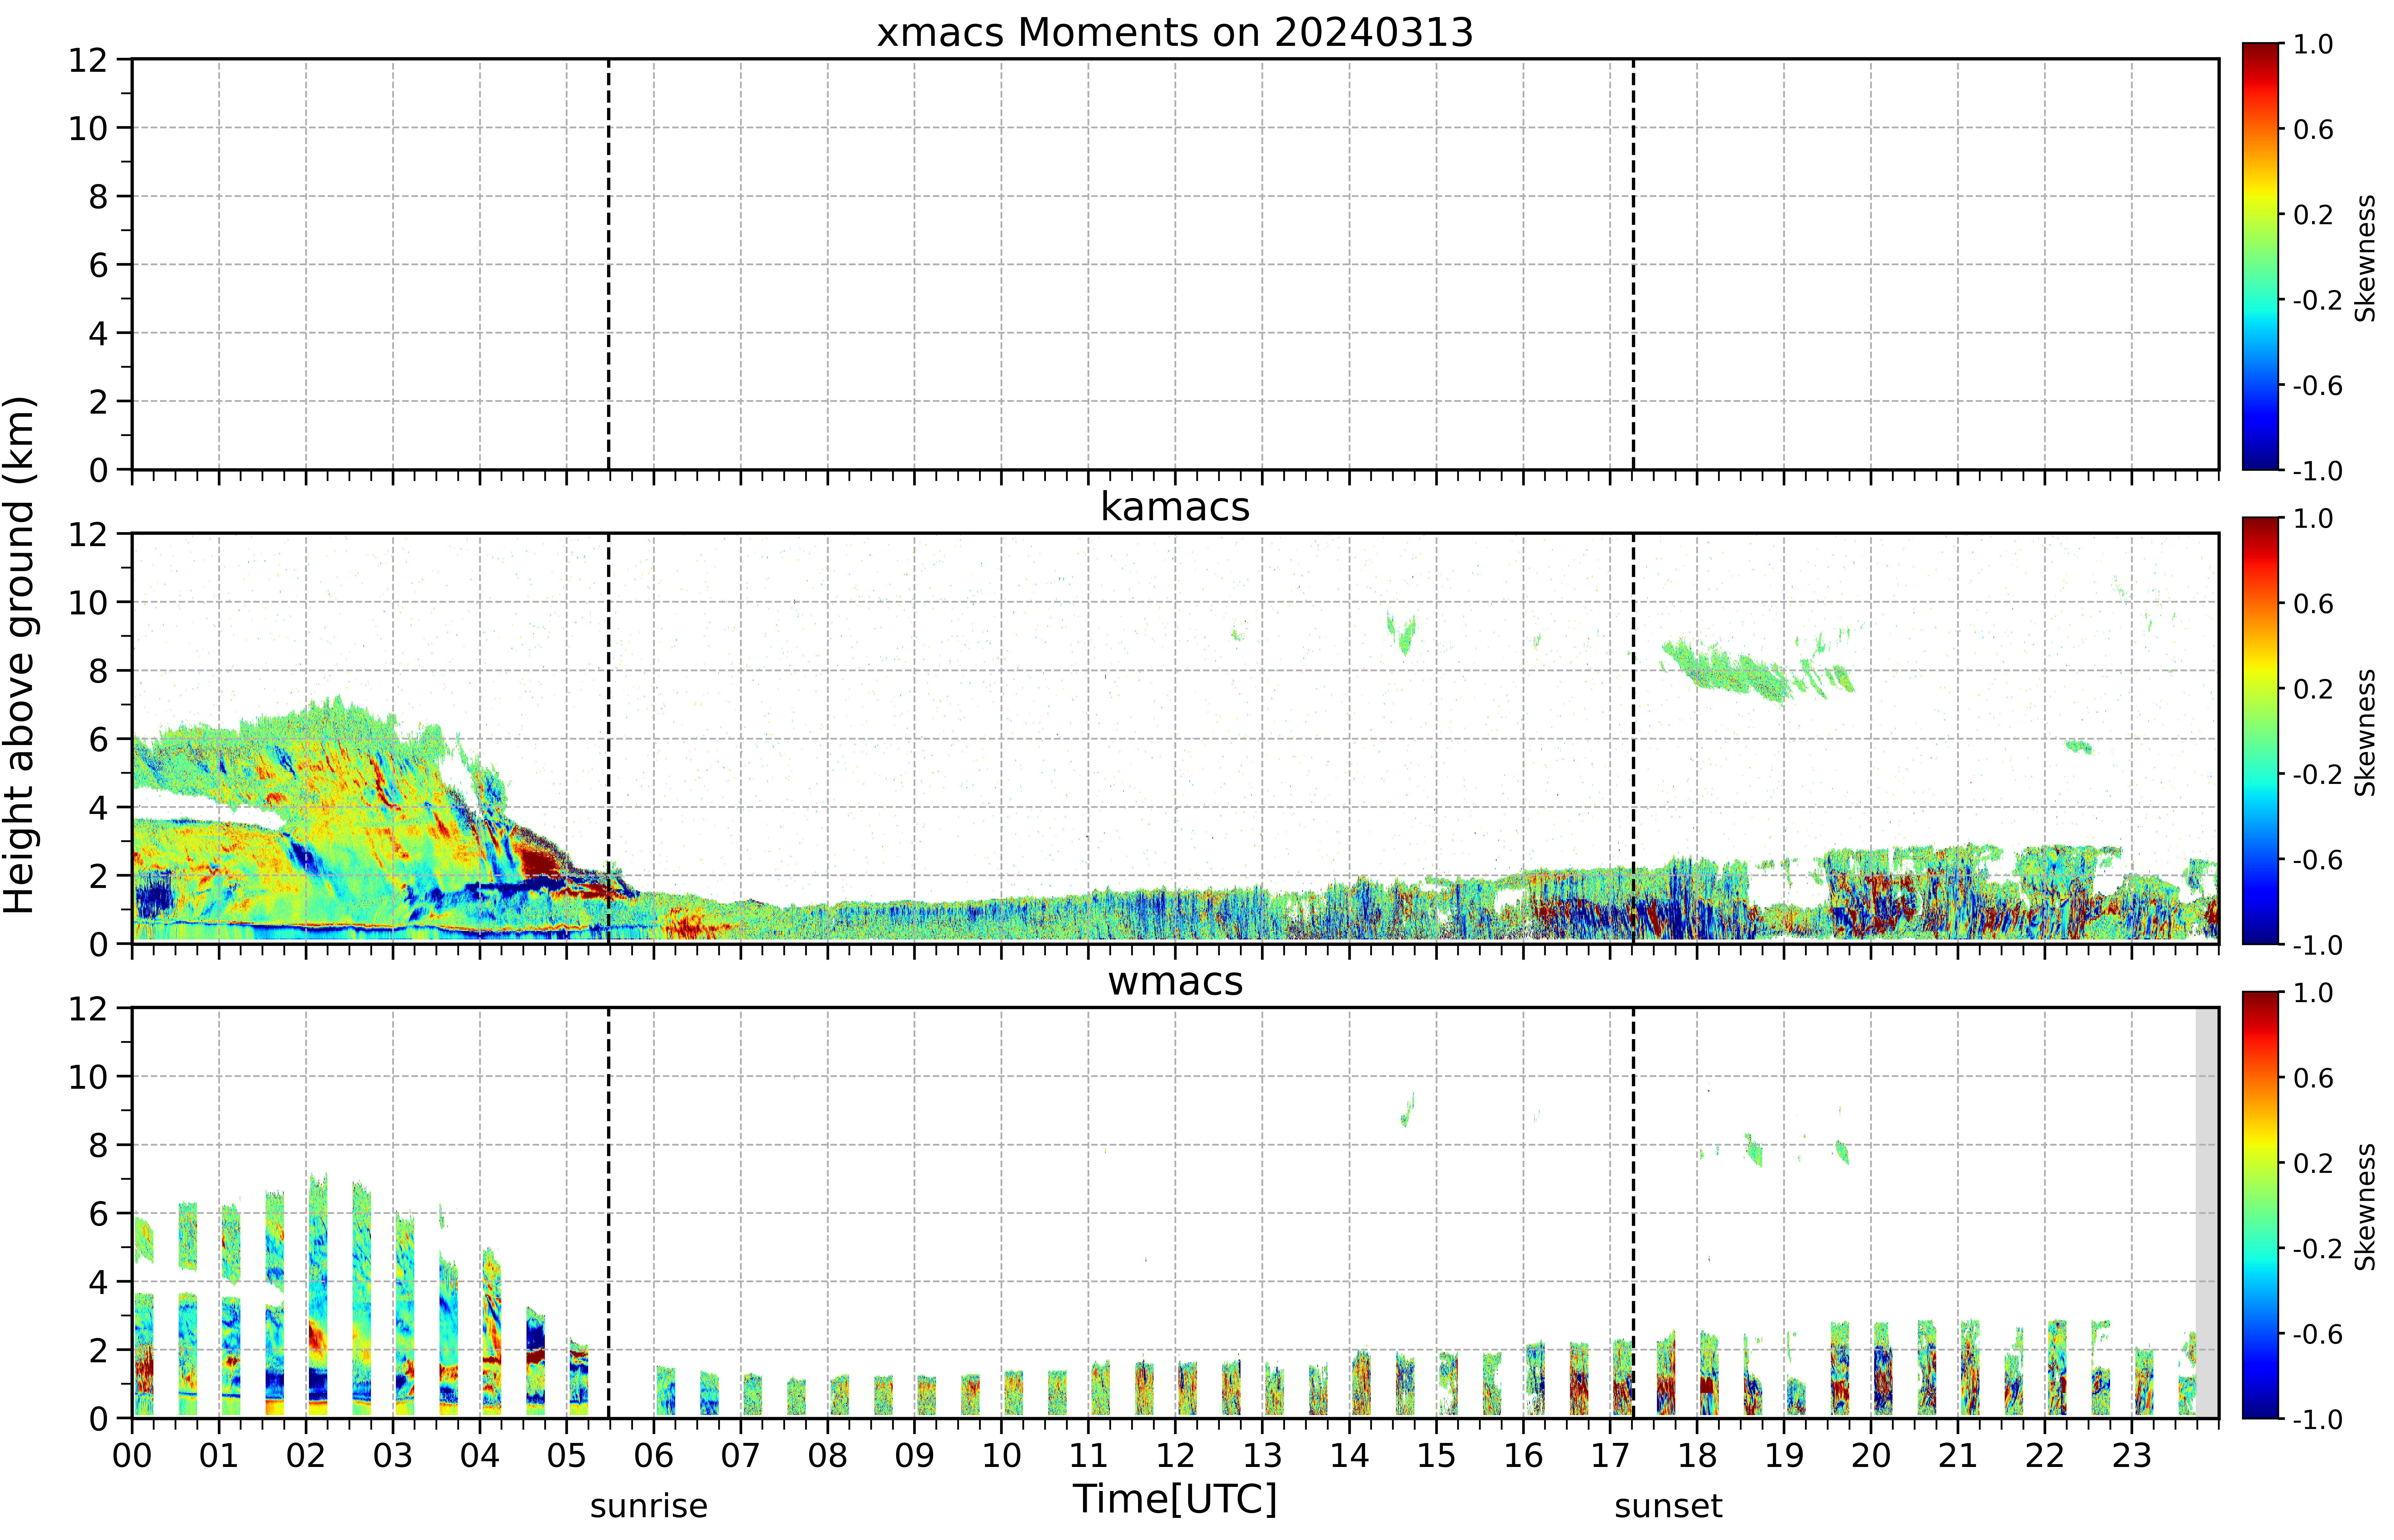Click the 12 hour tick label
This screenshot has width=2394, height=1540.
[1175, 1455]
